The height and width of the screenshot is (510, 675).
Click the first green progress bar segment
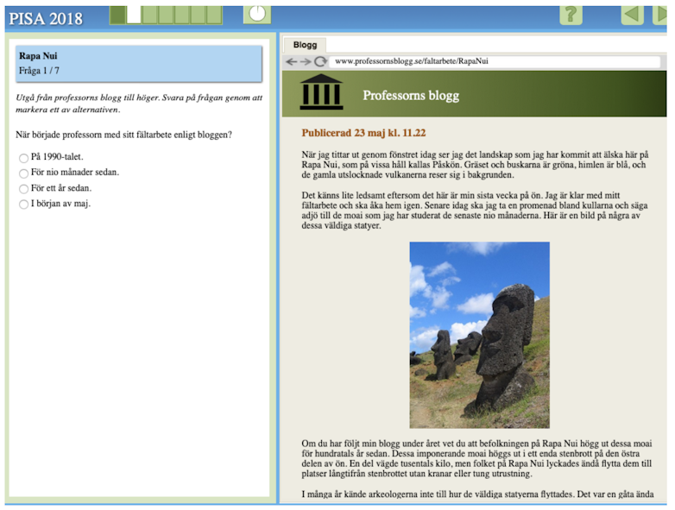(118, 15)
